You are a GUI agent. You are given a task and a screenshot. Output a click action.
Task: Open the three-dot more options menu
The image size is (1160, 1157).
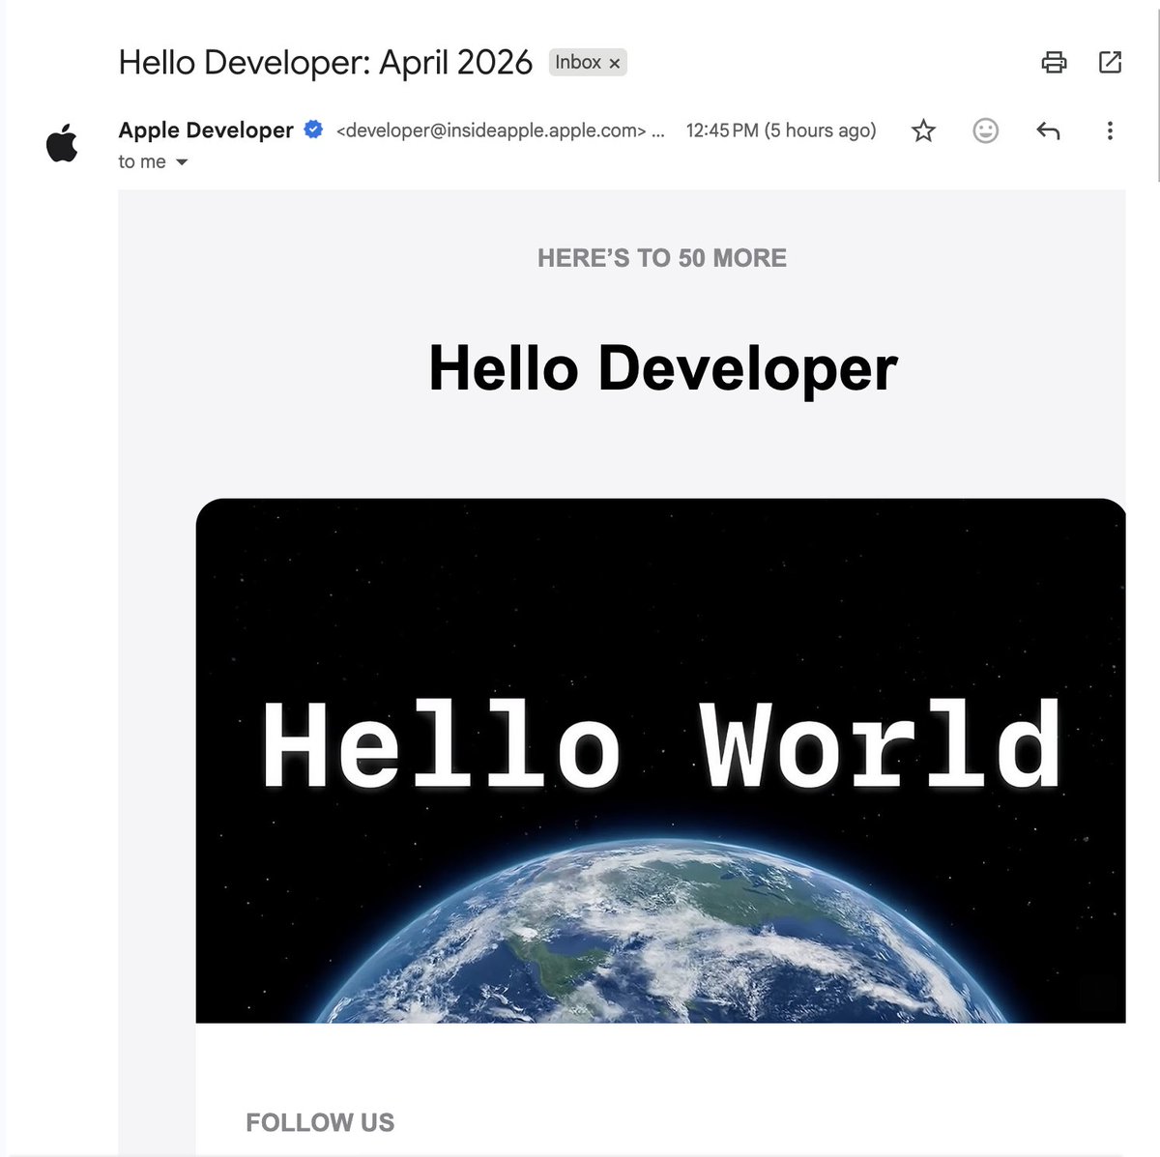coord(1109,130)
